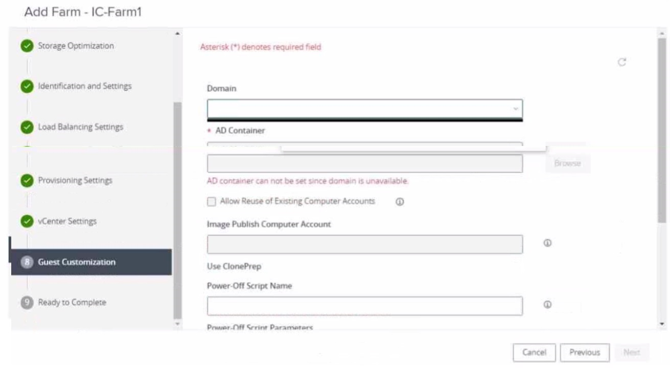Click the refresh icon near the Domain field
The image size is (670, 368).
point(622,62)
